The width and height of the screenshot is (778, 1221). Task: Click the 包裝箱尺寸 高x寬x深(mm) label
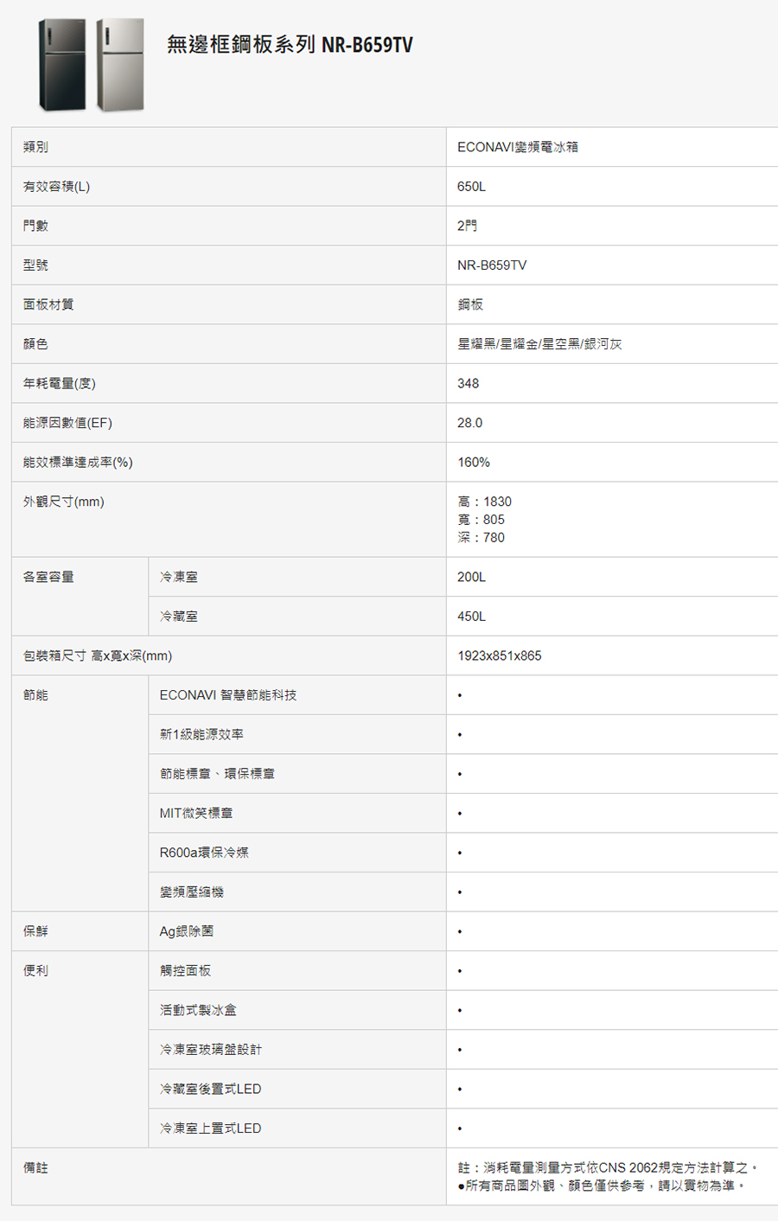98,656
